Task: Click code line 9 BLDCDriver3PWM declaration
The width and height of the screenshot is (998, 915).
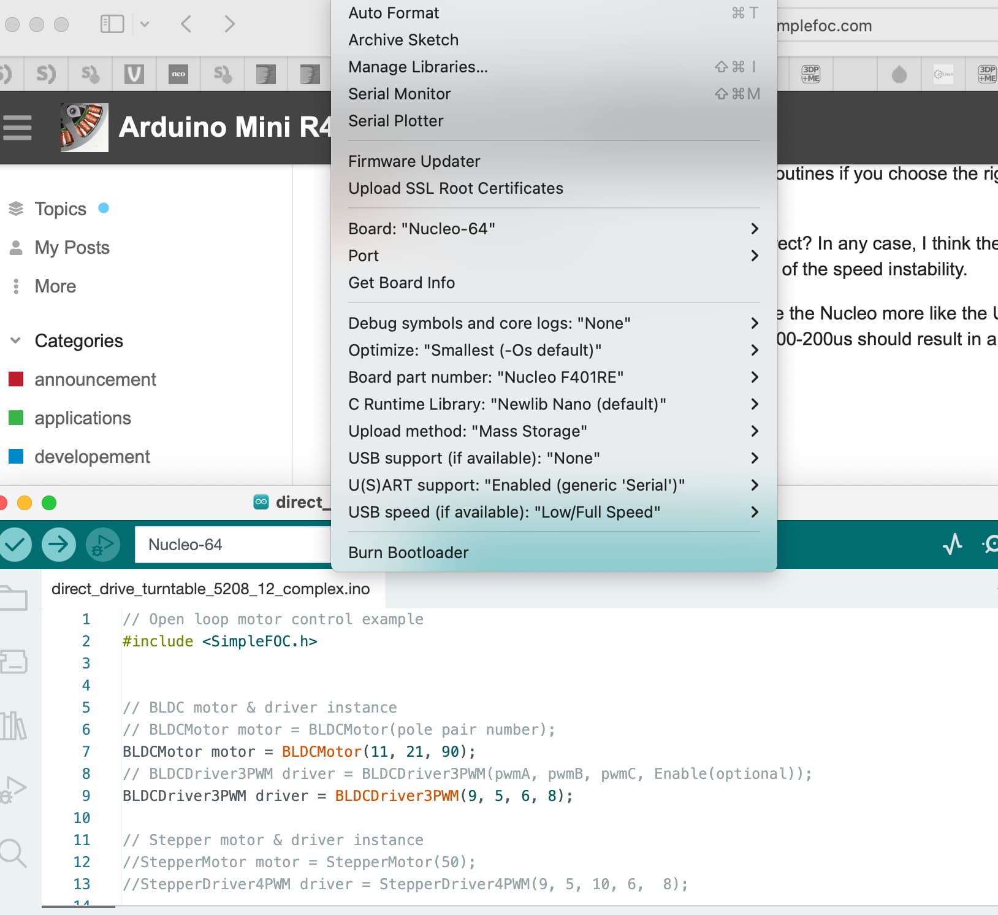Action: 348,795
